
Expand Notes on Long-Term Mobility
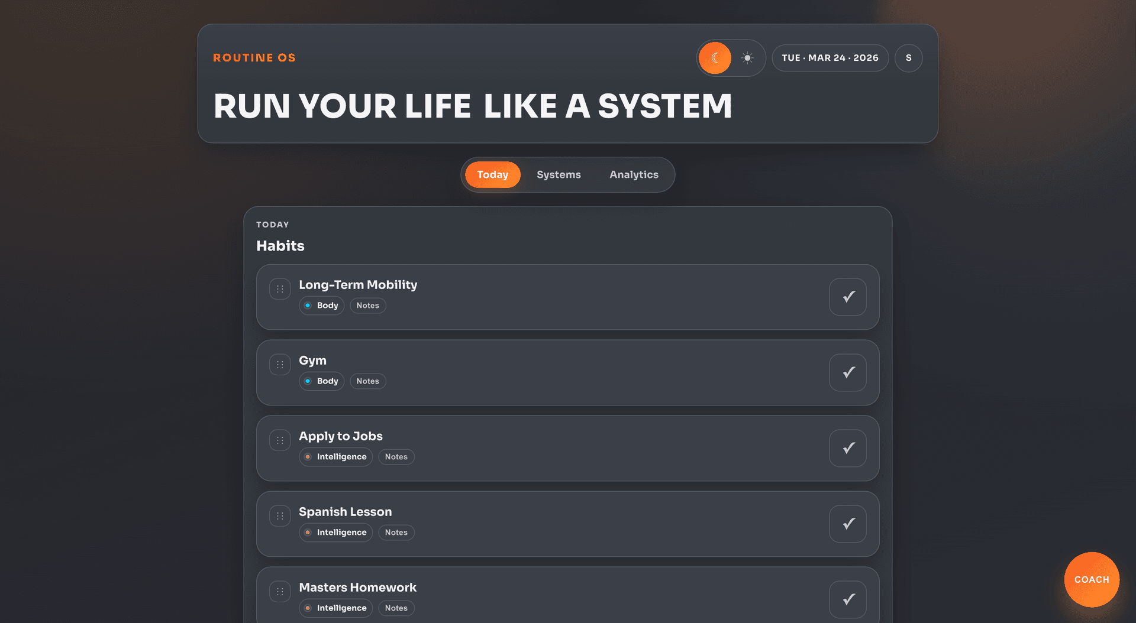pos(367,305)
